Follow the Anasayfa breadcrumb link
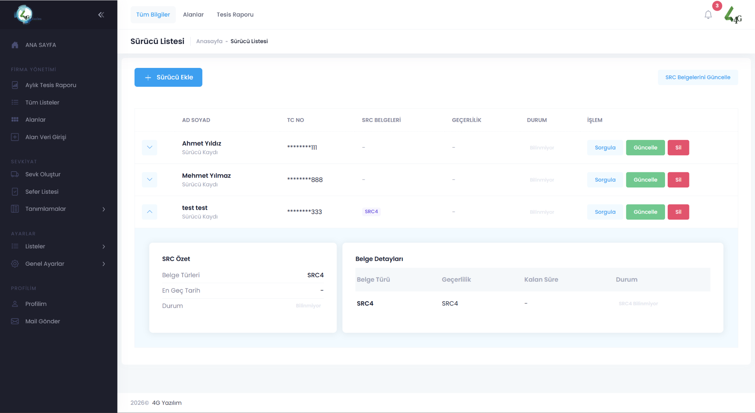Screen dimensions: 755x413 [x=209, y=41]
